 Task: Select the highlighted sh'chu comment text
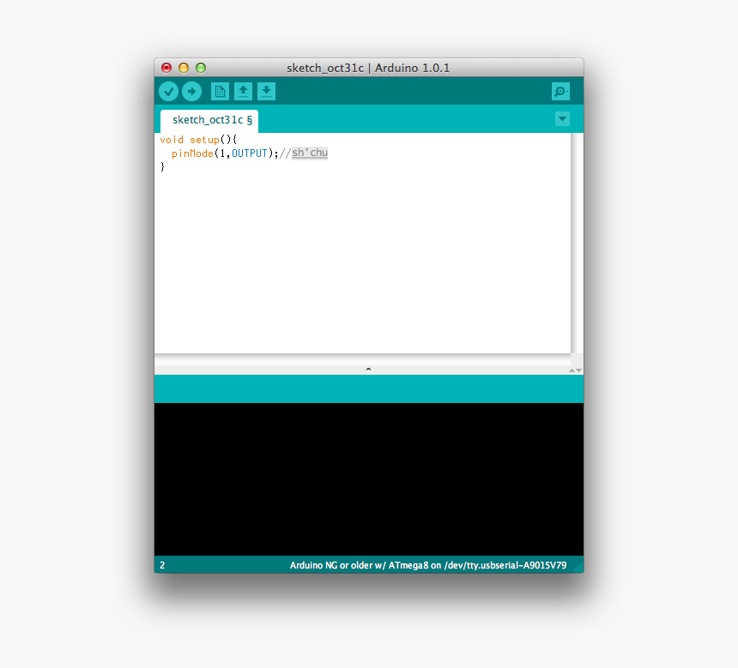coord(309,153)
